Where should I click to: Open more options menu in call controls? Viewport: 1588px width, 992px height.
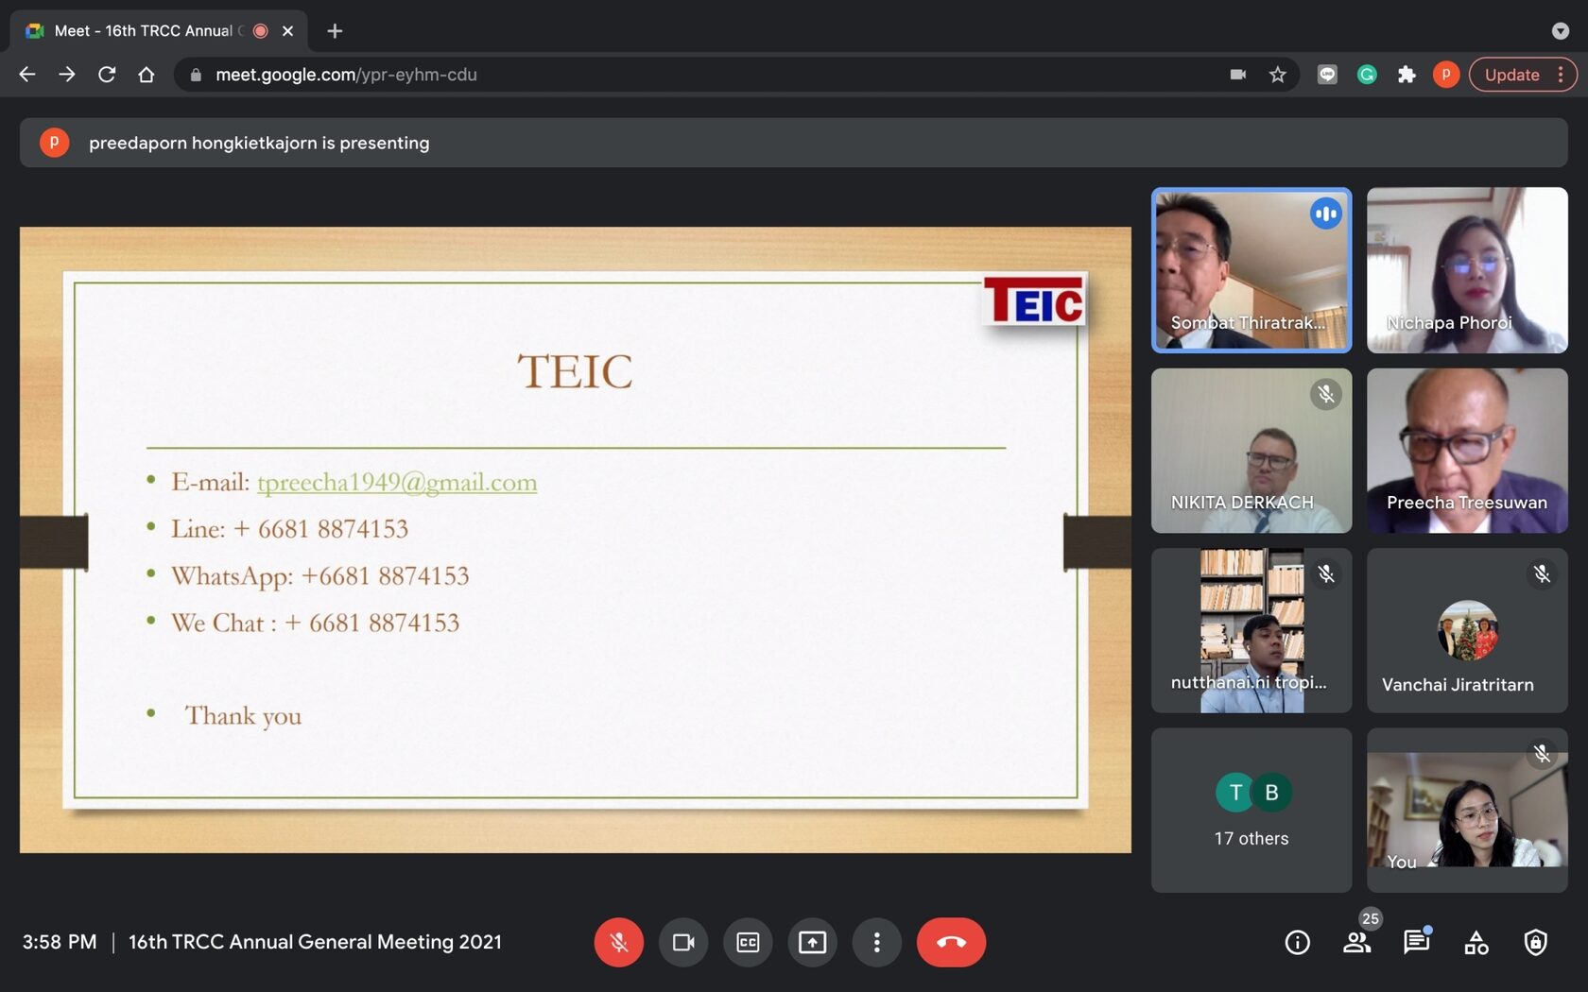(x=876, y=942)
